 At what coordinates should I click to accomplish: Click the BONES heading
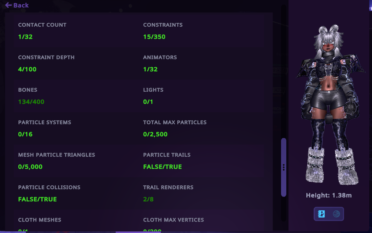(x=28, y=90)
